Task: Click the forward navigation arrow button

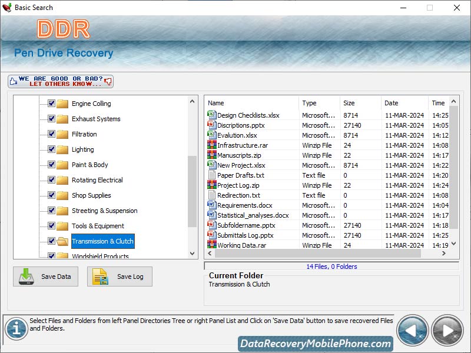Action: (447, 331)
